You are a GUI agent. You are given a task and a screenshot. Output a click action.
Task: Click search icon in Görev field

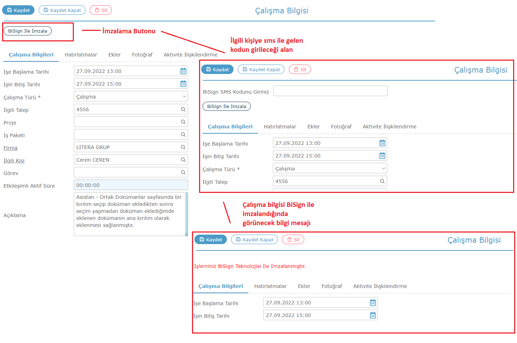pyautogui.click(x=183, y=173)
